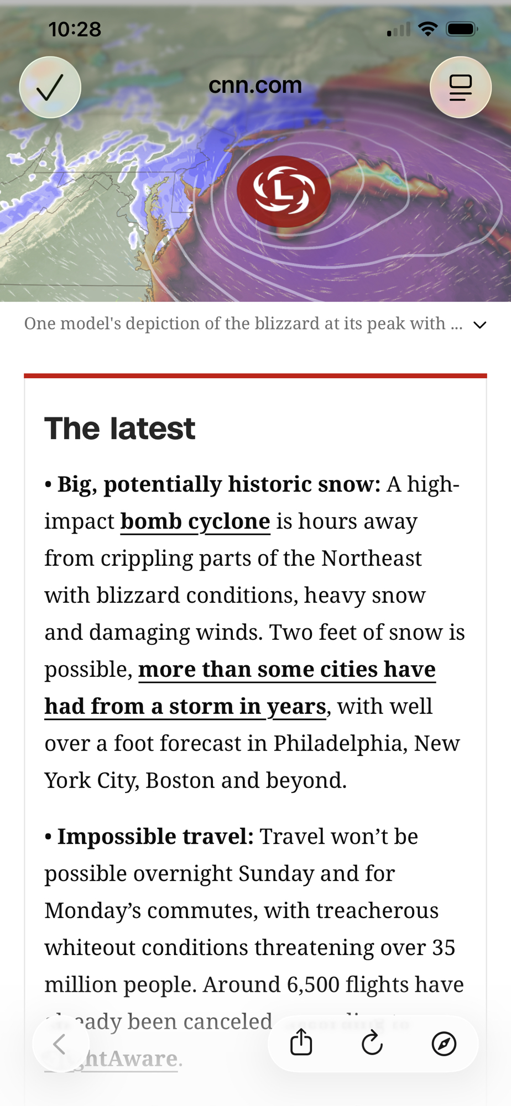Tap the checkmark done button
Viewport: 511px width, 1106px height.
pos(50,87)
